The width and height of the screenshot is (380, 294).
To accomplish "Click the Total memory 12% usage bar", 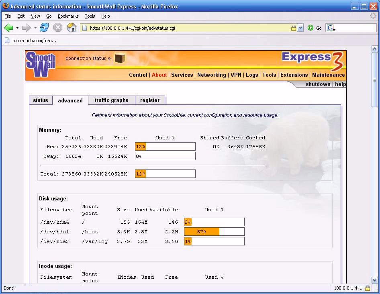I will [165, 174].
